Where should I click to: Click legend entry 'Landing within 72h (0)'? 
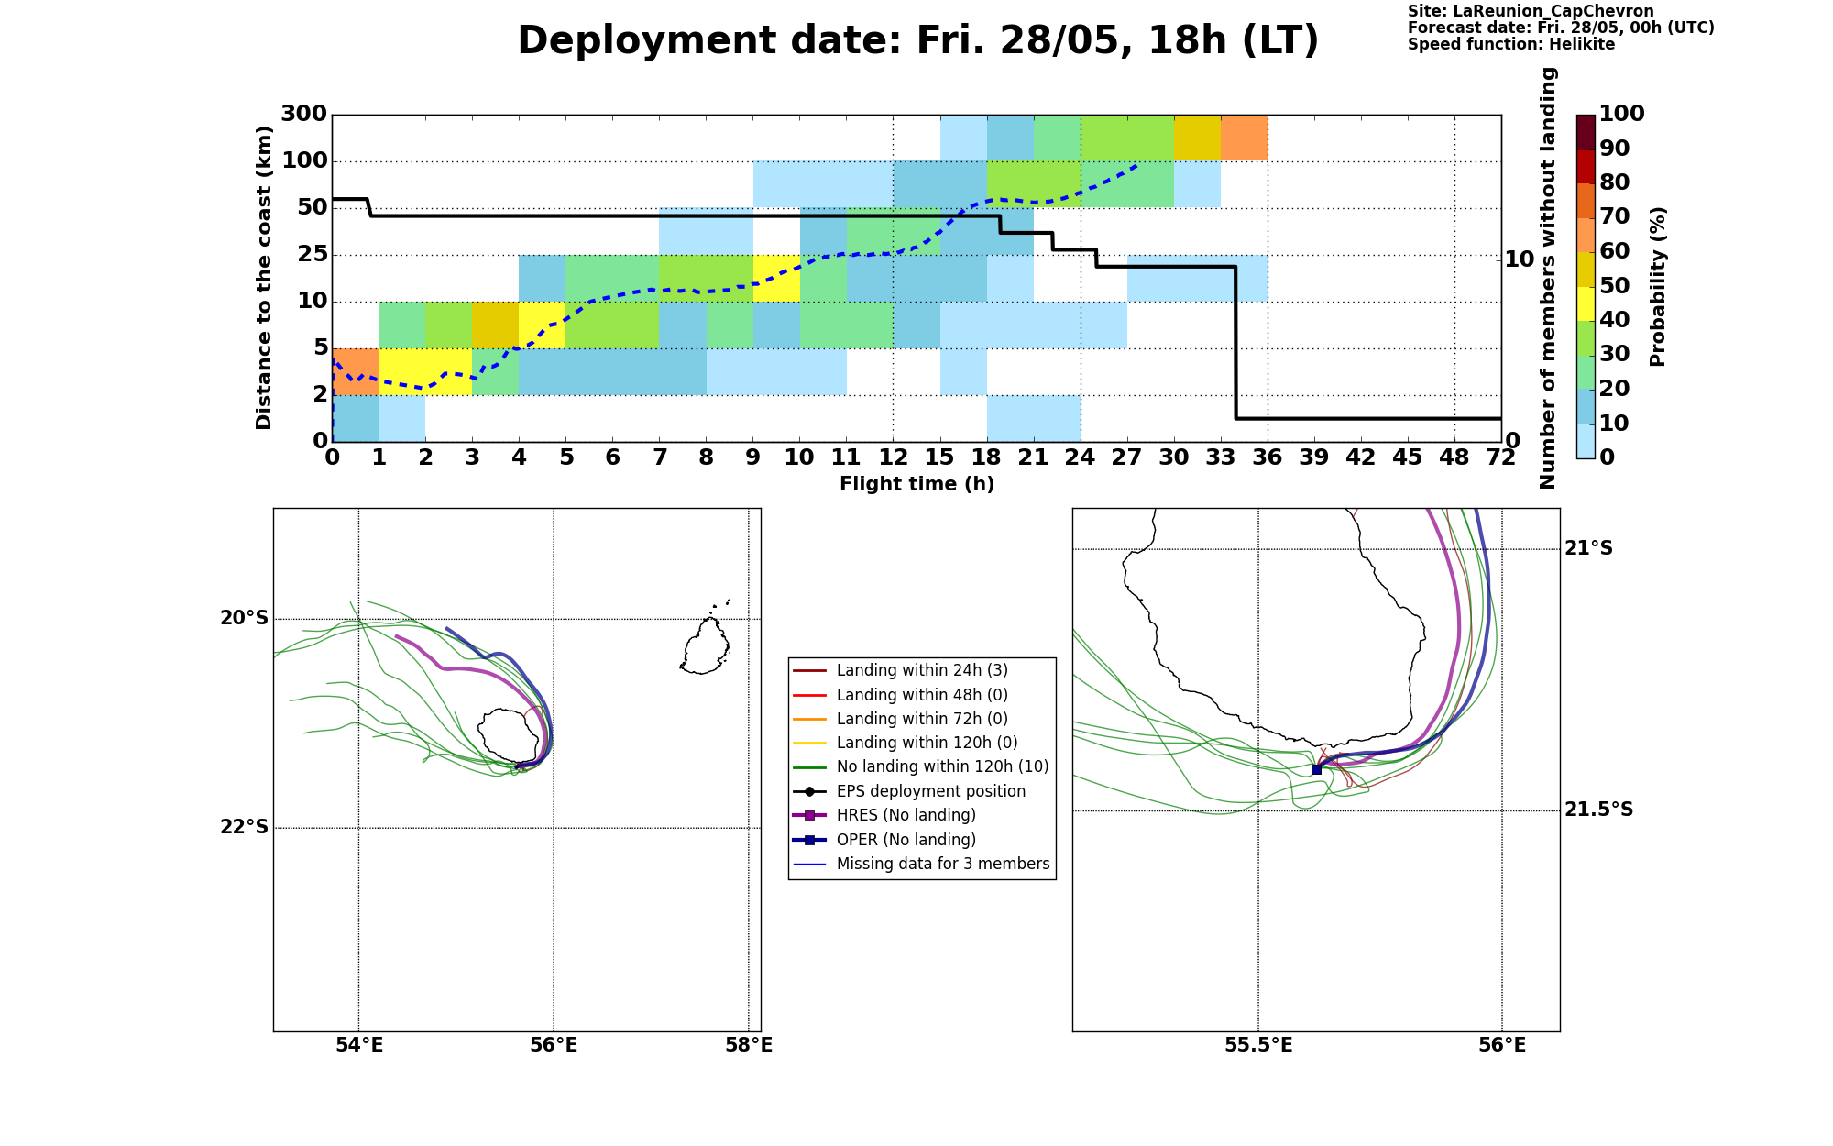(x=922, y=719)
